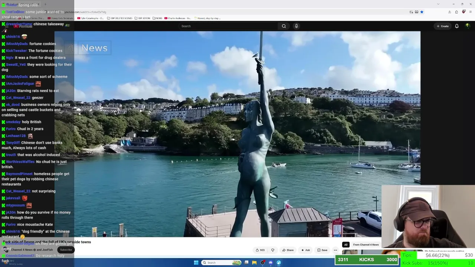Open more actions three-dot menu
The image size is (475, 267).
coord(335,250)
